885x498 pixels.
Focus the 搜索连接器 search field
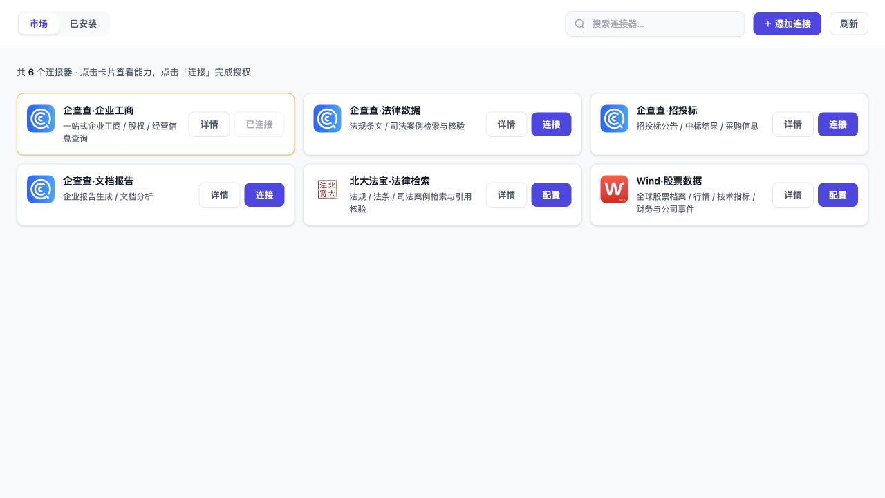[x=655, y=24]
